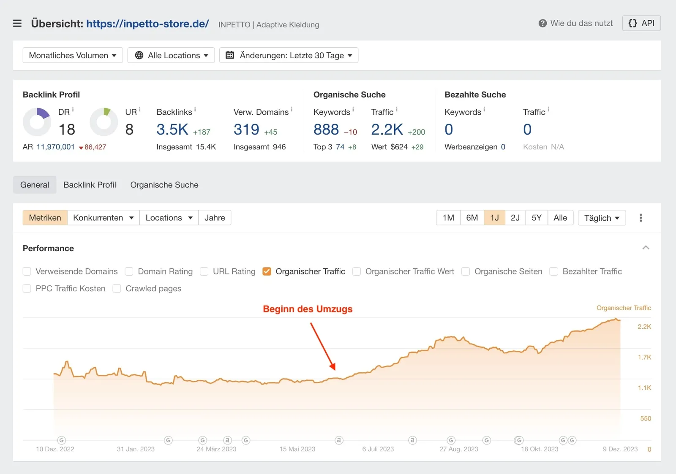This screenshot has height=474, width=676.
Task: Select 2J time range
Action: [x=515, y=218]
